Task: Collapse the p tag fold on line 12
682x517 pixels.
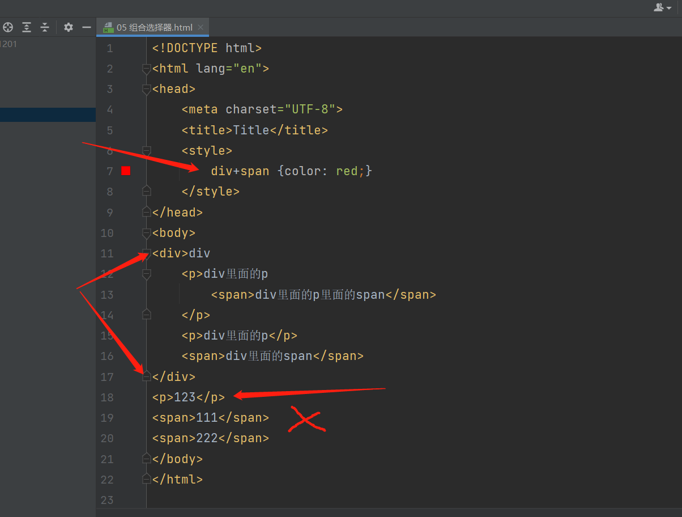Action: (146, 274)
